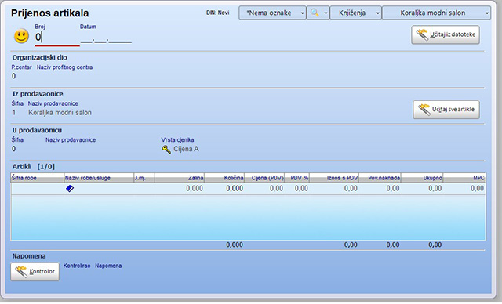Viewport: 502px width, 304px height.
Task: Click the Zaliha column header
Action: pyautogui.click(x=180, y=178)
